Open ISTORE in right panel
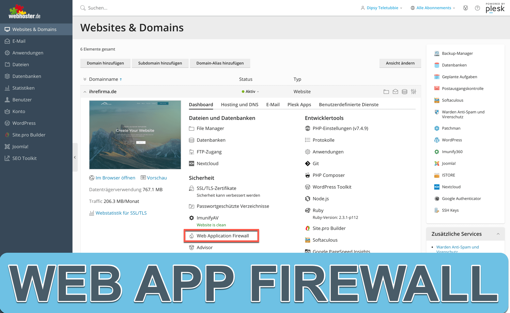 pyautogui.click(x=445, y=175)
